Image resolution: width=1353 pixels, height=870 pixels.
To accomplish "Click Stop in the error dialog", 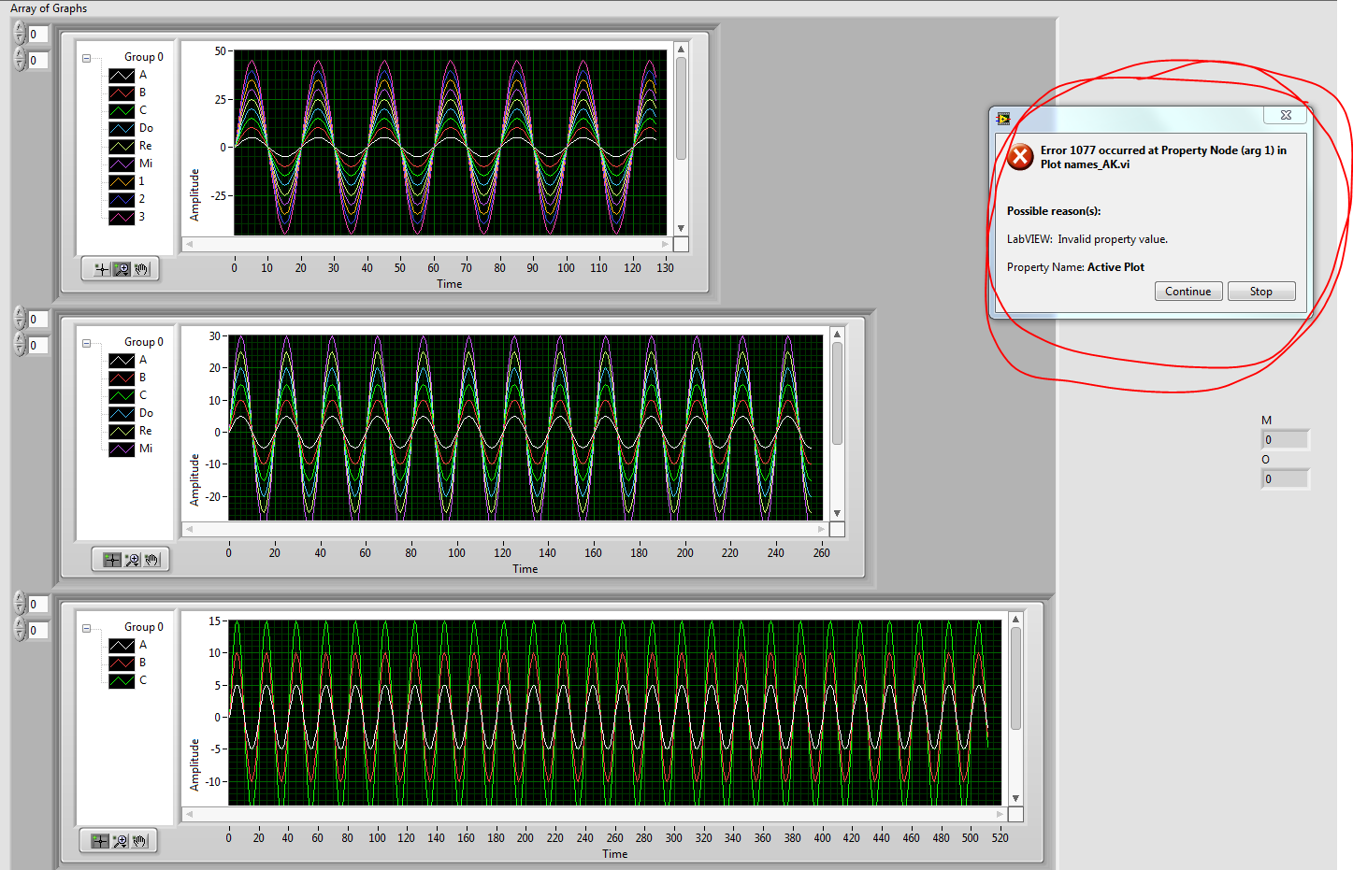I will [1261, 292].
